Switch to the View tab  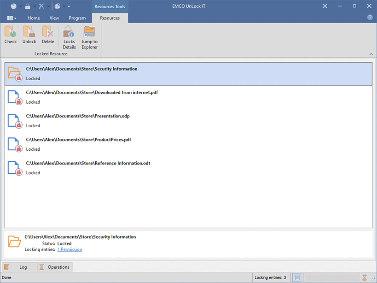click(x=54, y=18)
